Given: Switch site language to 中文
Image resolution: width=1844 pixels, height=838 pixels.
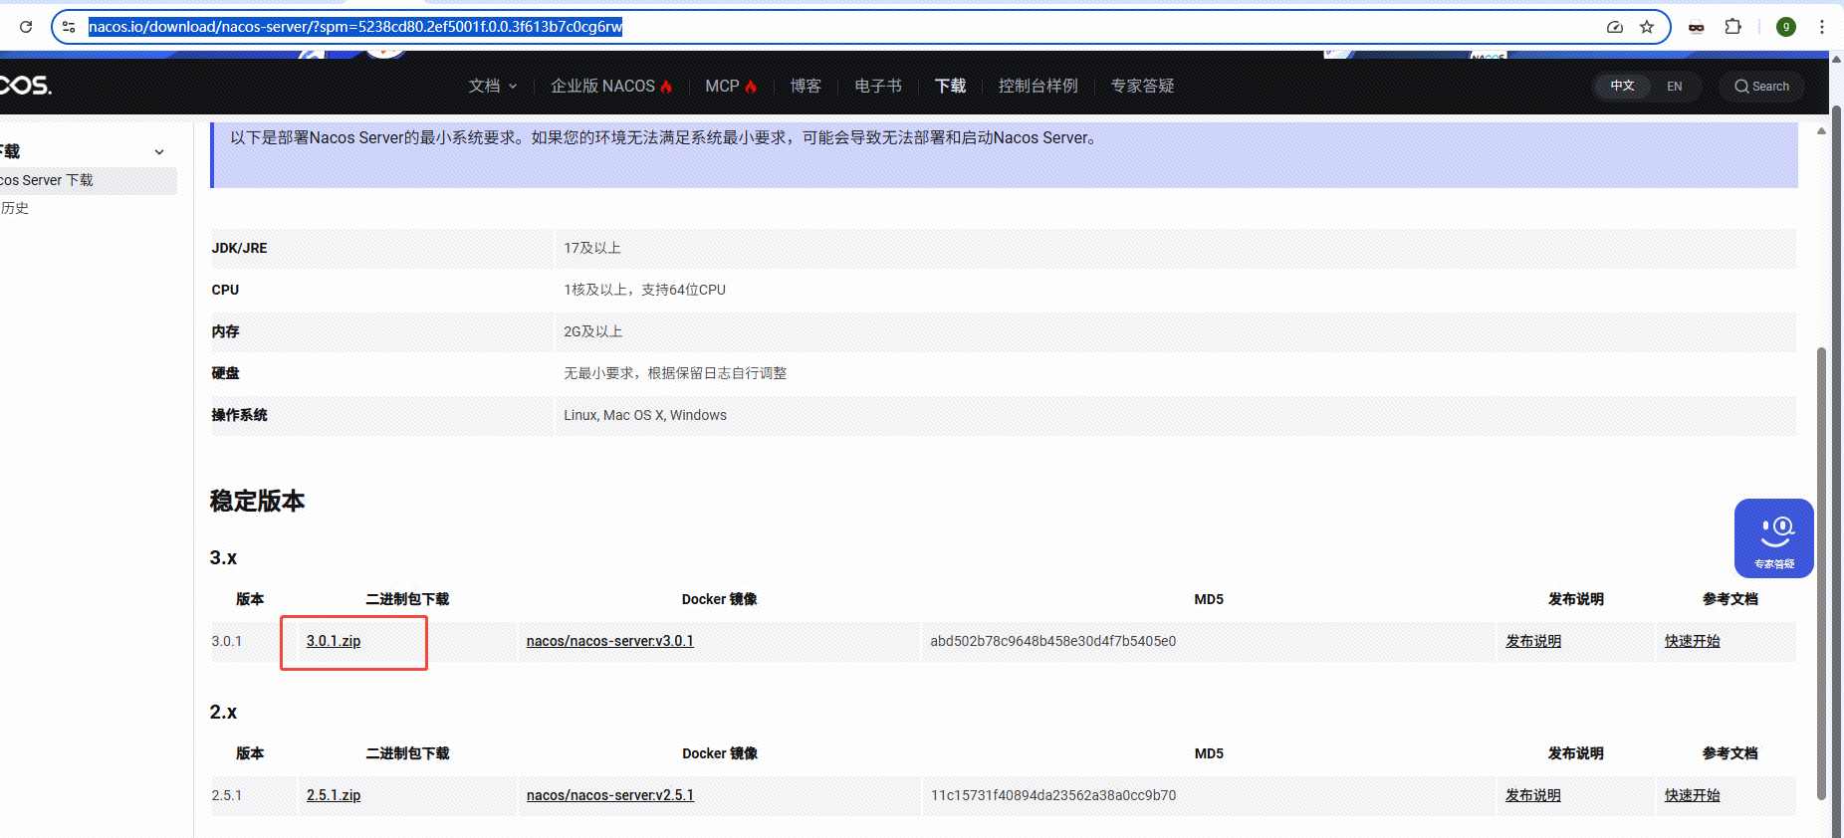Looking at the screenshot, I should tap(1623, 87).
